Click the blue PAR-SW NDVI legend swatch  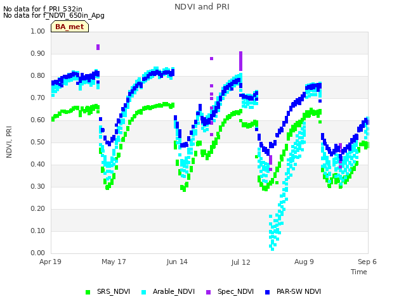tap(268, 293)
